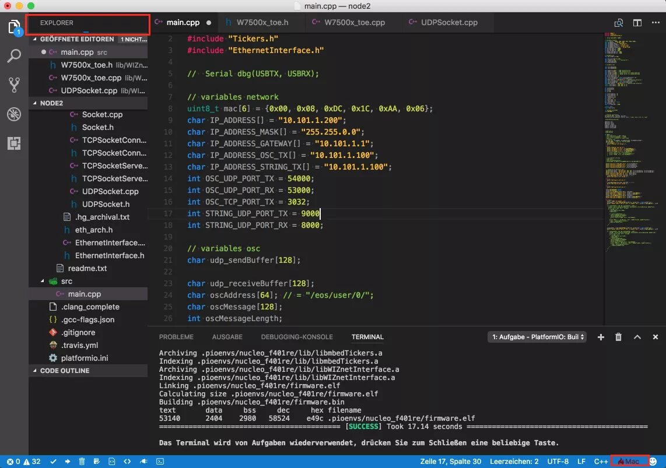The image size is (666, 468).
Task: Open the Explorer view in the activity bar
Action: point(14,27)
